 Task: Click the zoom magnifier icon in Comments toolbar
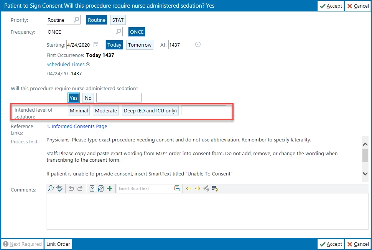coord(51,188)
